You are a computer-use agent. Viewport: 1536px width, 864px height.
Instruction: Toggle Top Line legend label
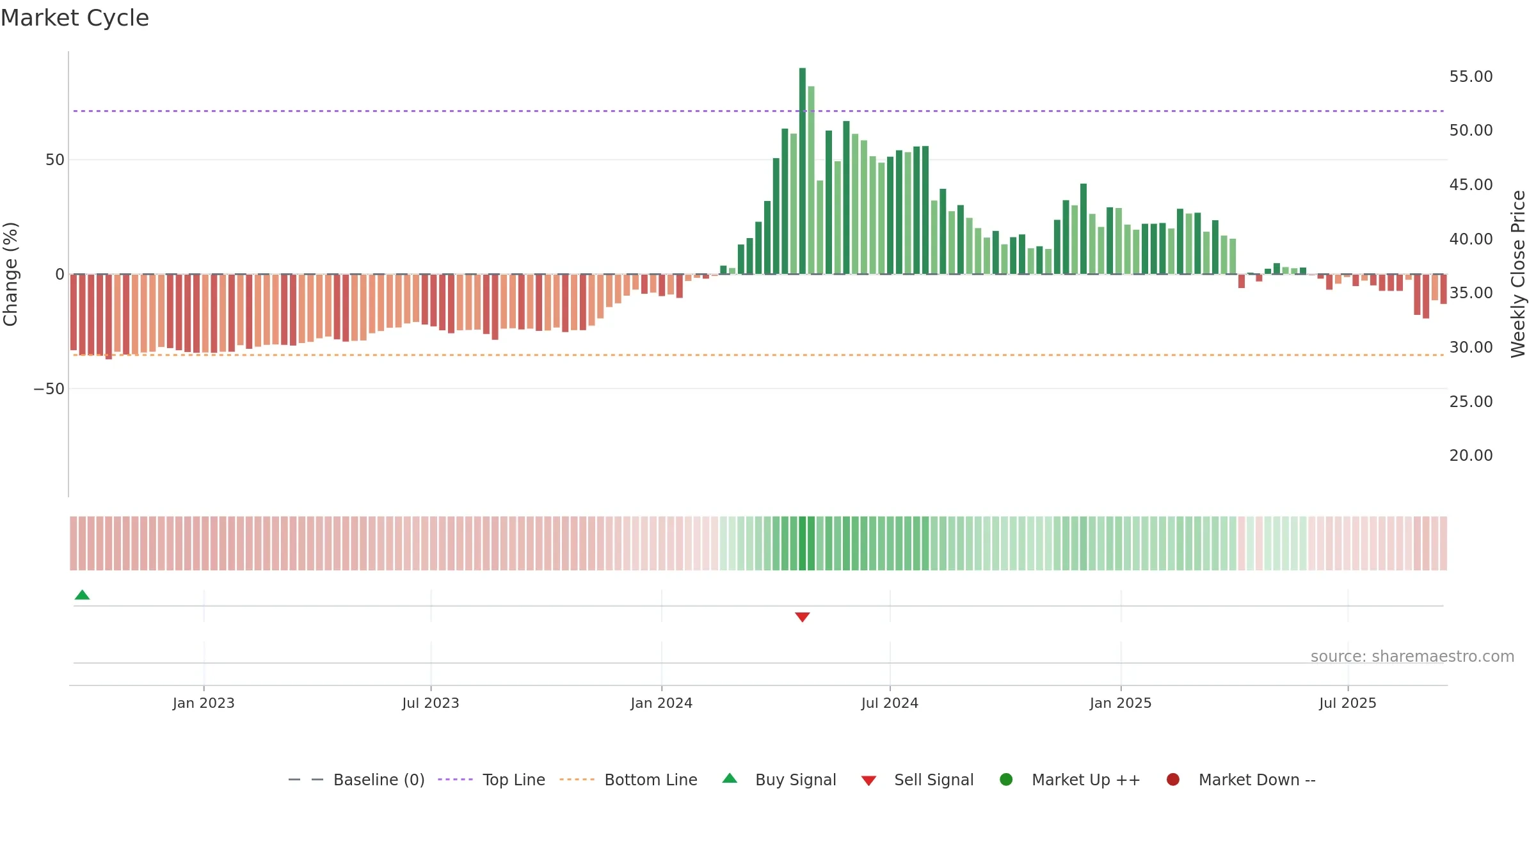point(514,780)
